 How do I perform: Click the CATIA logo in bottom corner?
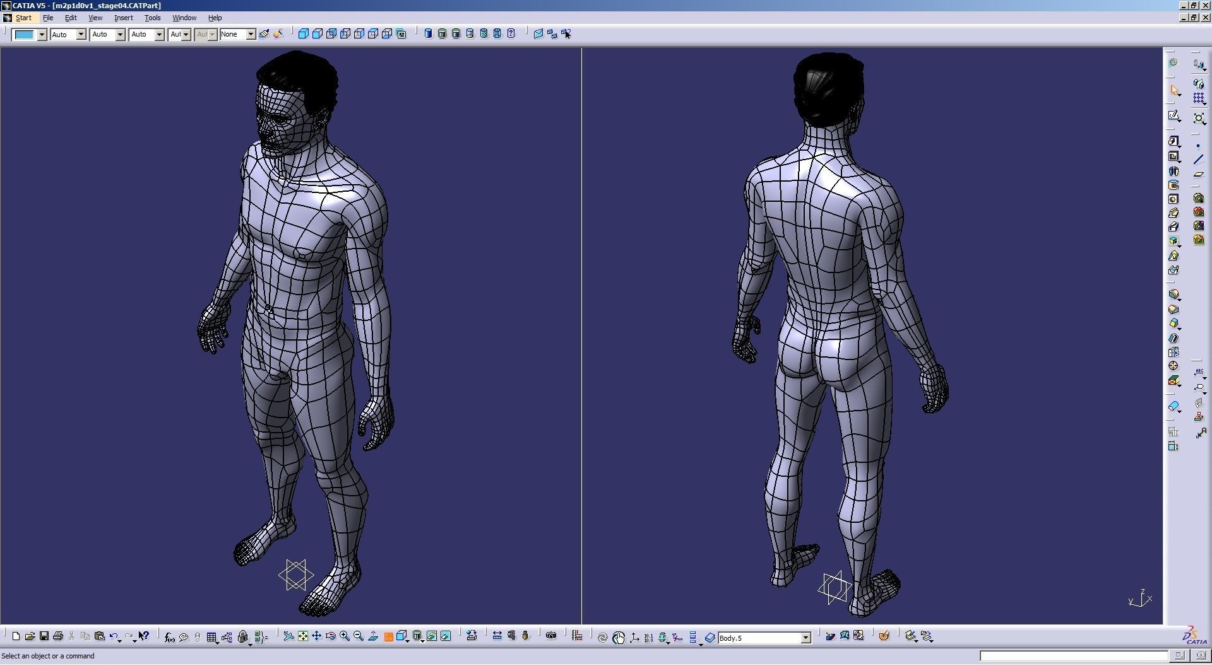coord(1194,636)
